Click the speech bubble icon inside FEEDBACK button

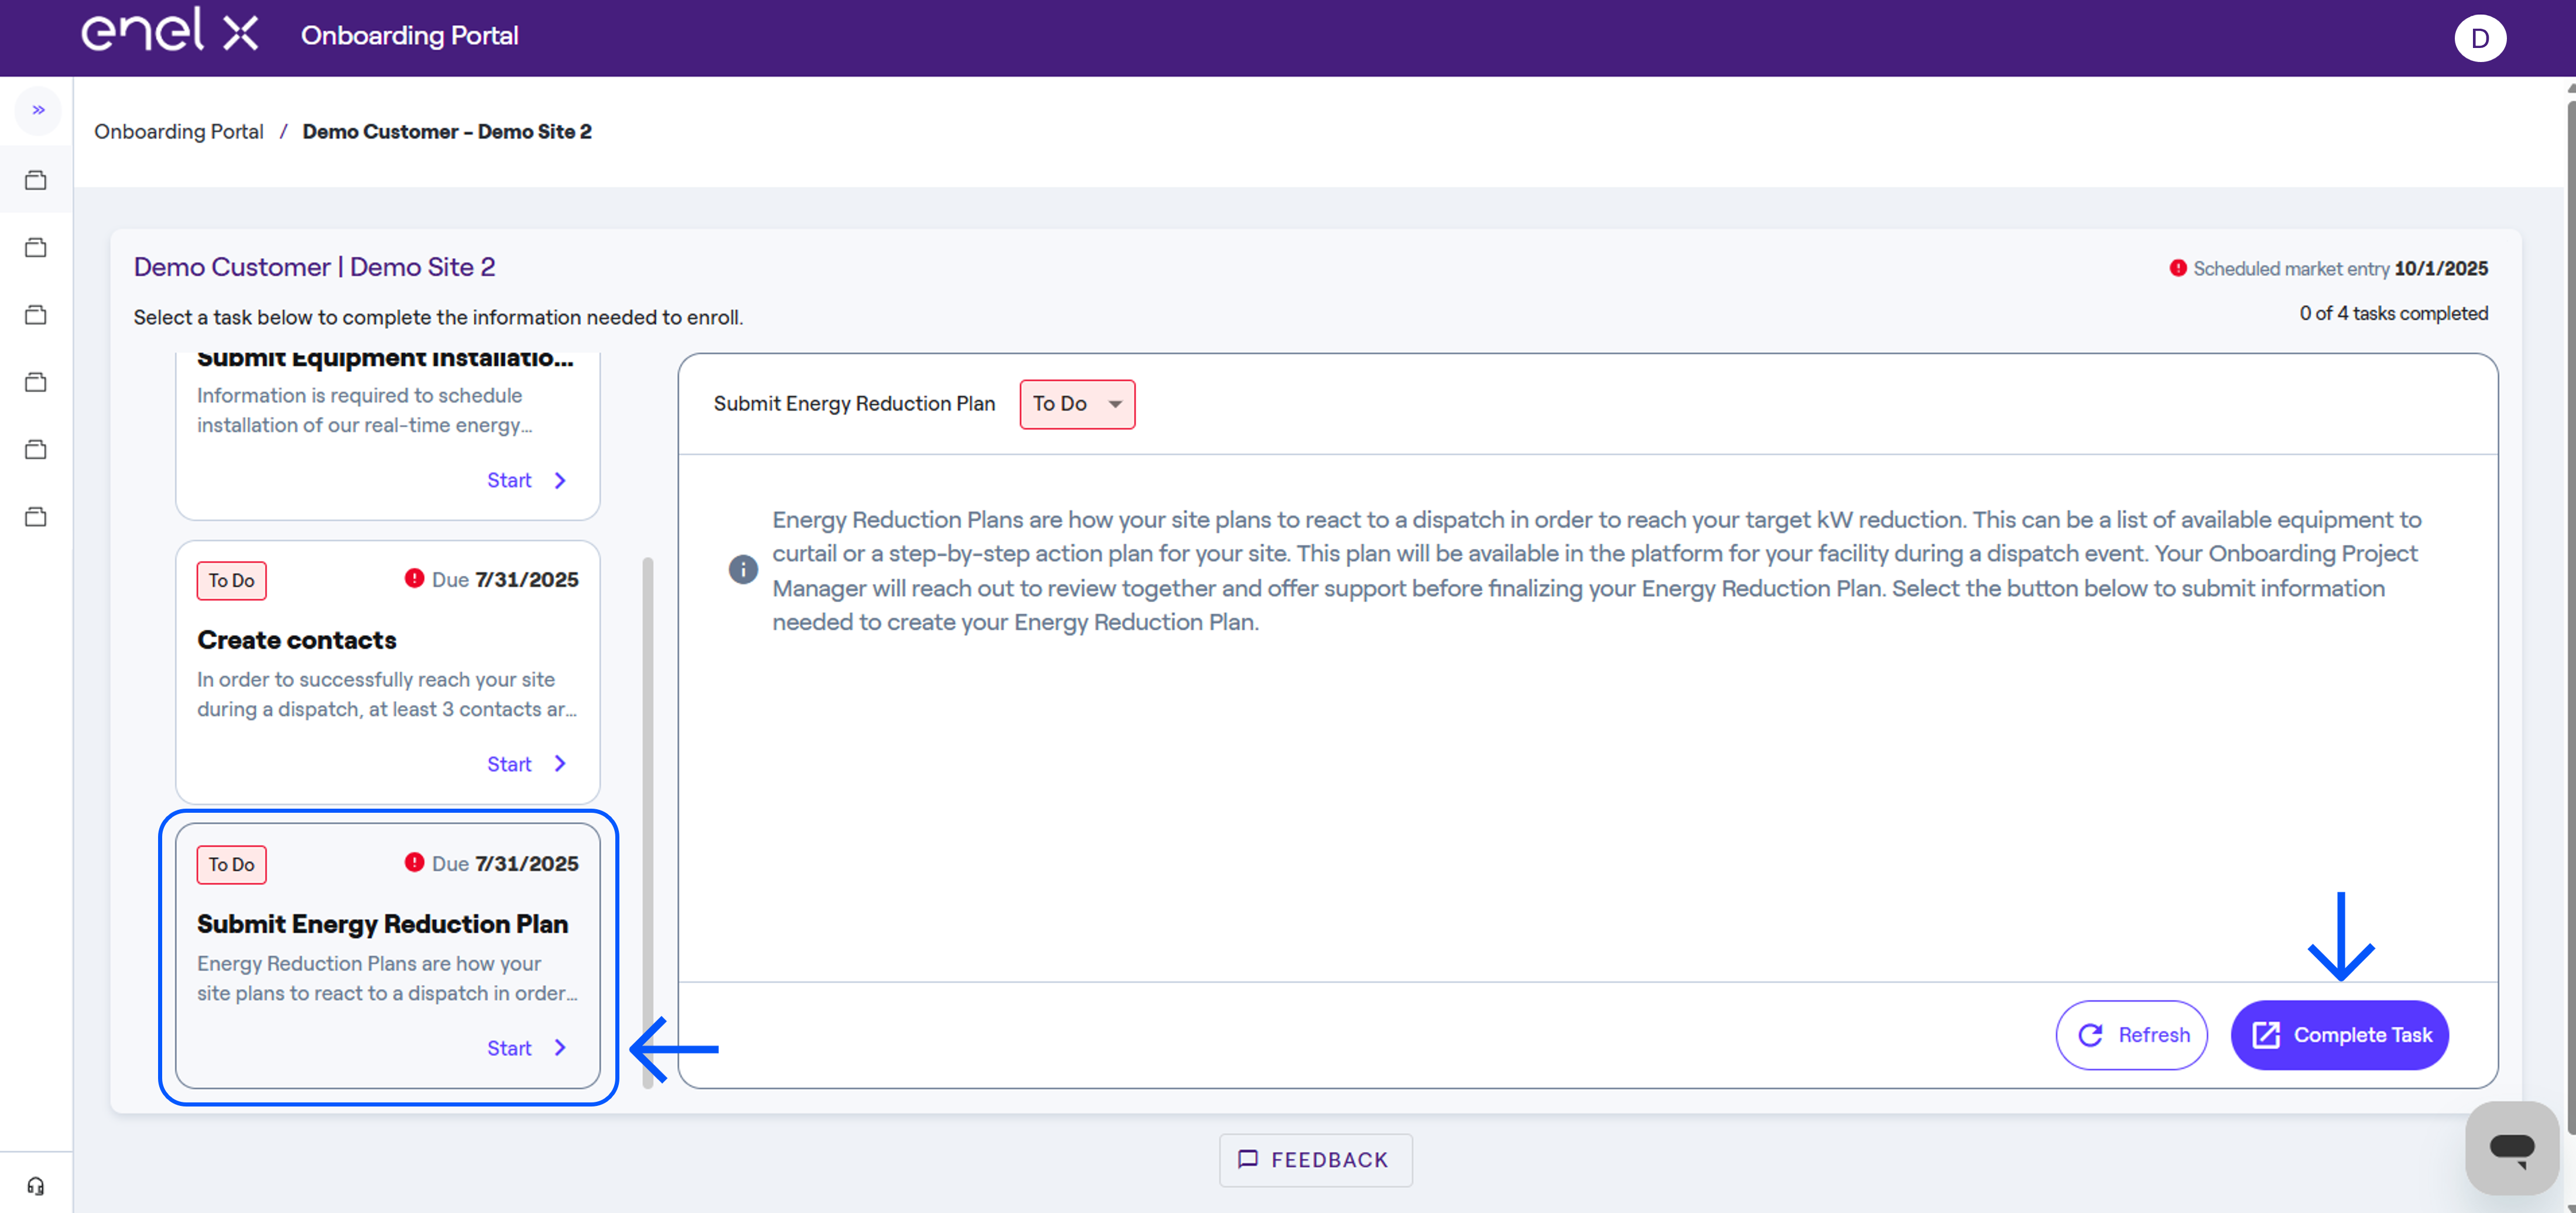click(x=1248, y=1160)
